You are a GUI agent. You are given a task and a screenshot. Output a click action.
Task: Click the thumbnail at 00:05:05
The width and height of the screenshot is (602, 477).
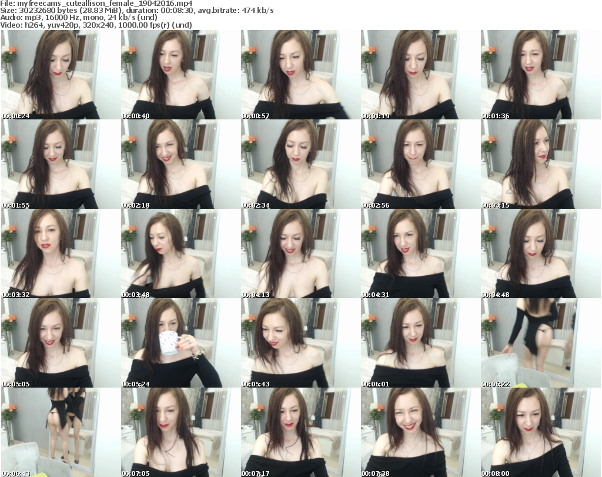click(61, 343)
